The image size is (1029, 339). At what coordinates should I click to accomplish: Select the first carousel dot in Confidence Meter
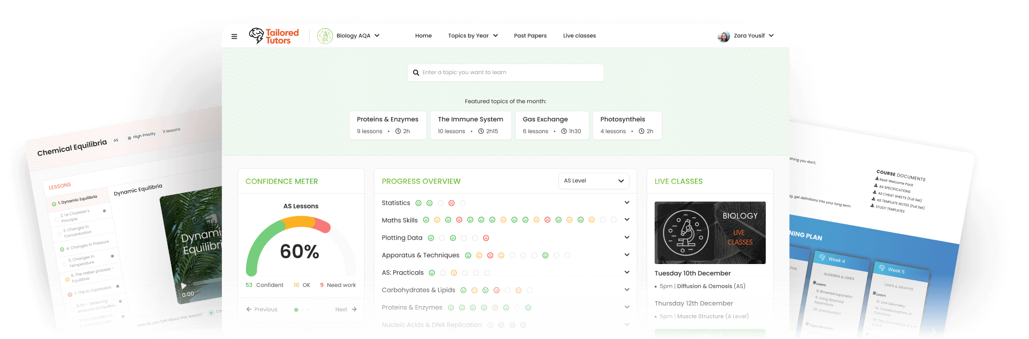pos(296,310)
